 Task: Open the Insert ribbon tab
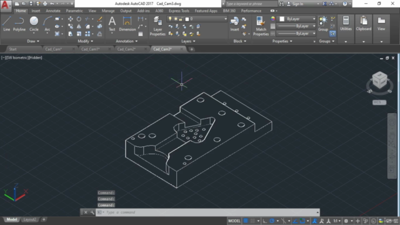tap(36, 11)
